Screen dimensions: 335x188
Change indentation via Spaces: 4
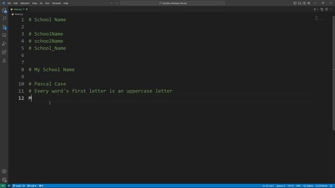tap(281, 186)
